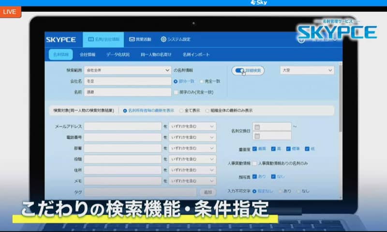Uncheck 顔写真 あり checkbox
This screenshot has width=387, height=232.
coord(254,176)
